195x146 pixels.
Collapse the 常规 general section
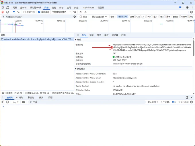point(78,40)
